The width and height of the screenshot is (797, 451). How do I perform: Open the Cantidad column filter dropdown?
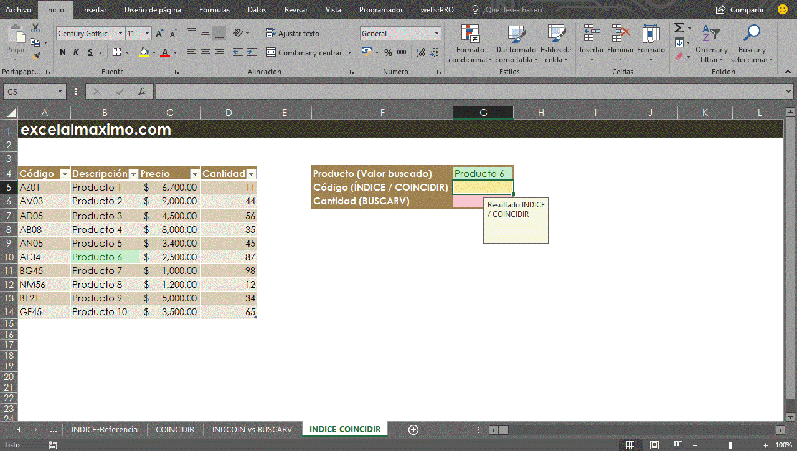click(252, 173)
